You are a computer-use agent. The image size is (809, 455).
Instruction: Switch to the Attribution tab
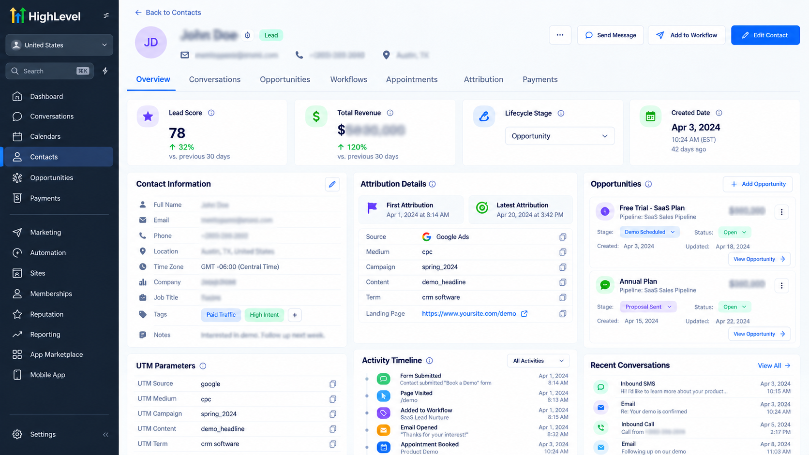point(483,79)
